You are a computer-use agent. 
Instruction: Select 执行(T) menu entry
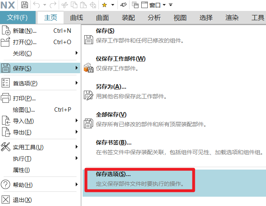click(40, 159)
